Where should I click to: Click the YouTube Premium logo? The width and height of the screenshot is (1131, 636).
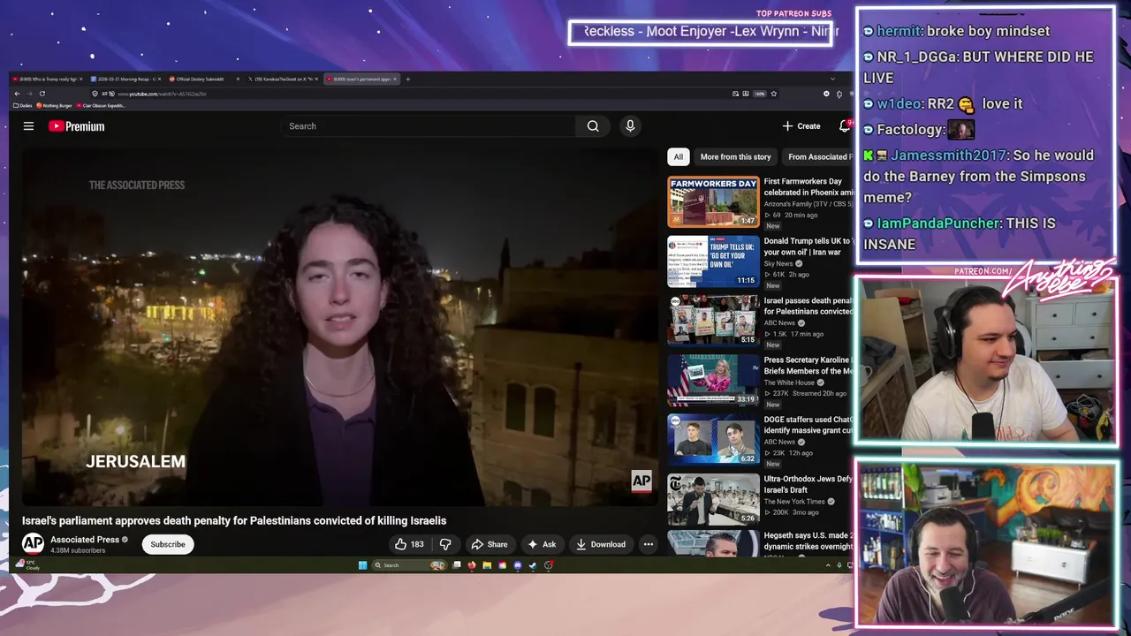point(76,126)
